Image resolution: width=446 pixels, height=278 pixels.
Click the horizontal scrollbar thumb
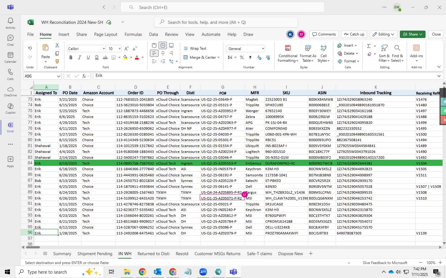(x=33, y=247)
